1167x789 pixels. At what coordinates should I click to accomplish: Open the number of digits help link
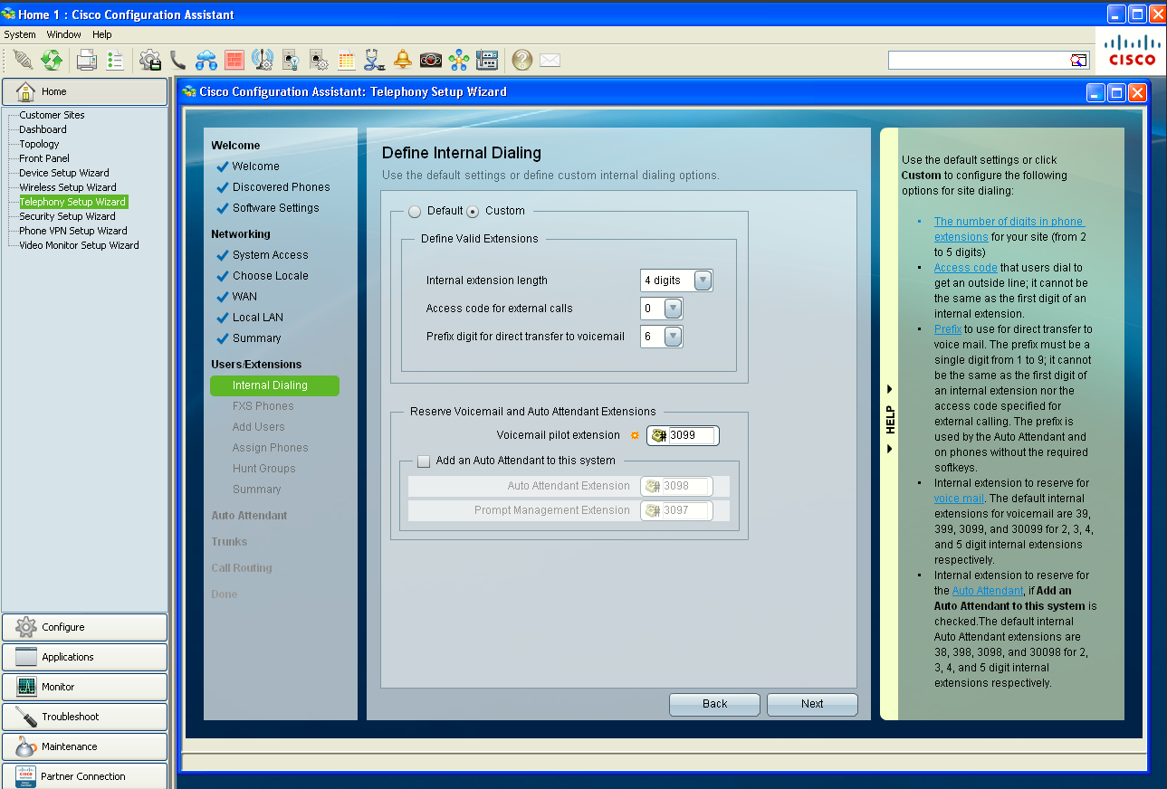tap(1009, 229)
